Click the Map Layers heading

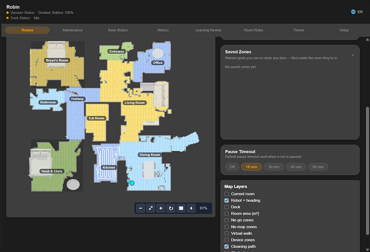coord(235,187)
